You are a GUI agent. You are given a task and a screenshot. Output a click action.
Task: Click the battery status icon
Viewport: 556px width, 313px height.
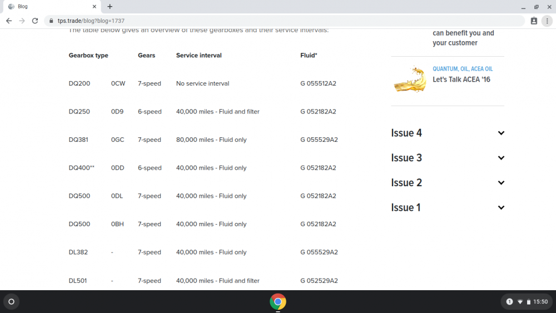[x=528, y=302]
